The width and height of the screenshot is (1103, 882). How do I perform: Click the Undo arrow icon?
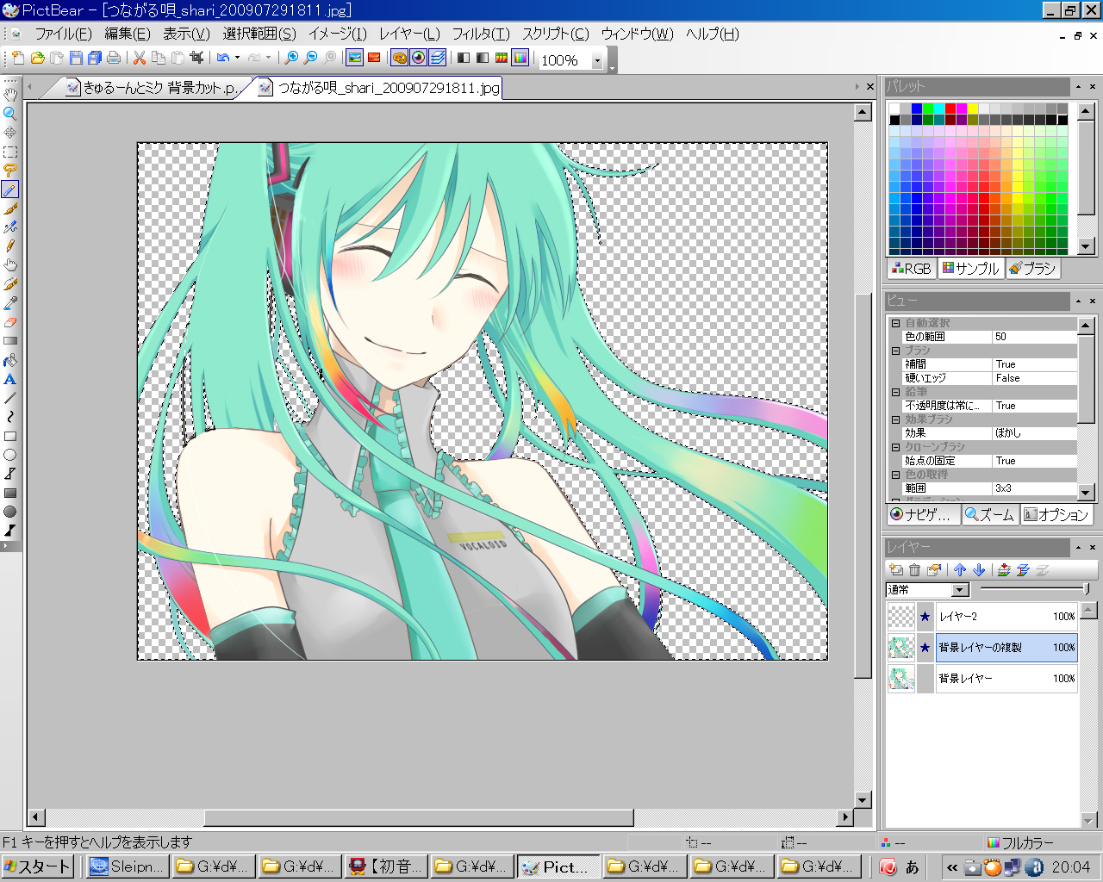223,59
